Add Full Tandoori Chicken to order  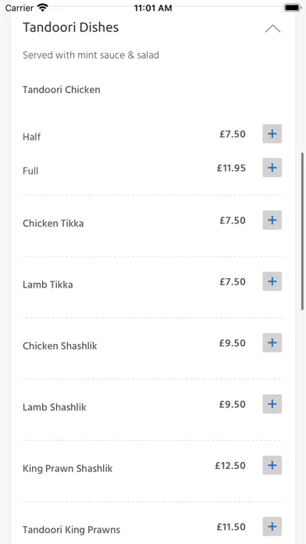272,168
